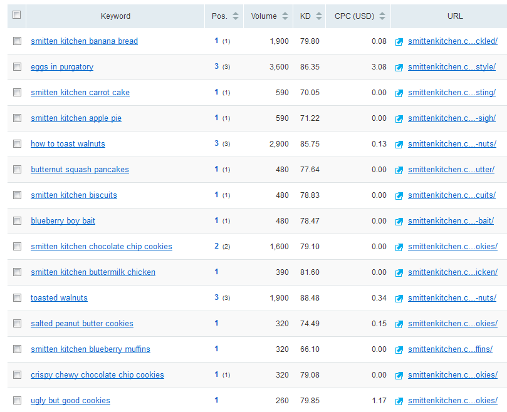
Task: Open URL ending in icken/ for buttermilk chicken
Action: pyautogui.click(x=452, y=272)
